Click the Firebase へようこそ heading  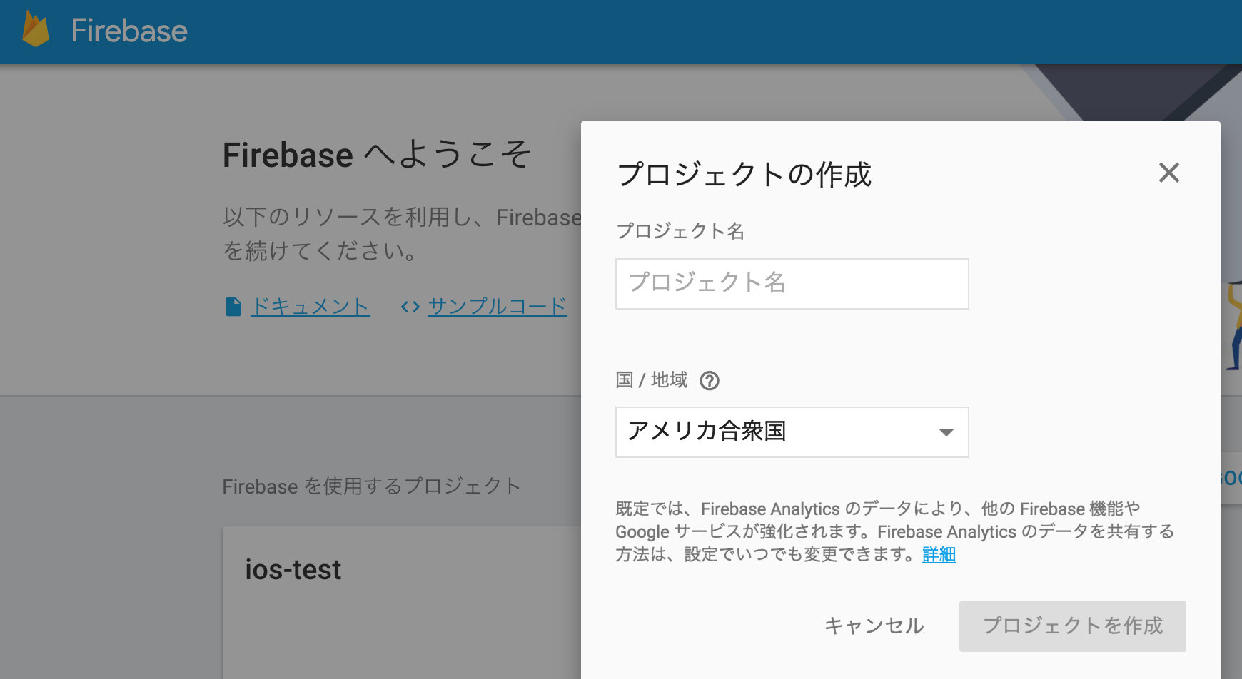click(x=377, y=155)
